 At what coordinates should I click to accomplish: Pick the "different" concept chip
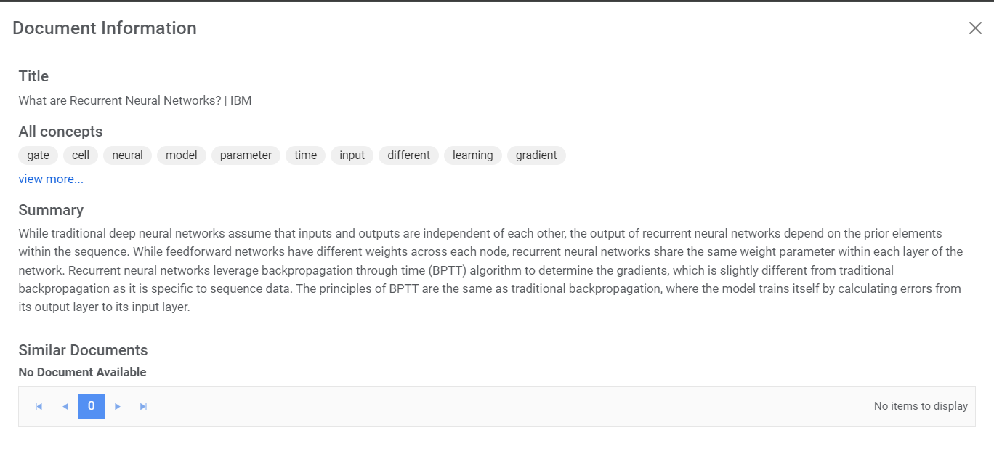coord(408,155)
